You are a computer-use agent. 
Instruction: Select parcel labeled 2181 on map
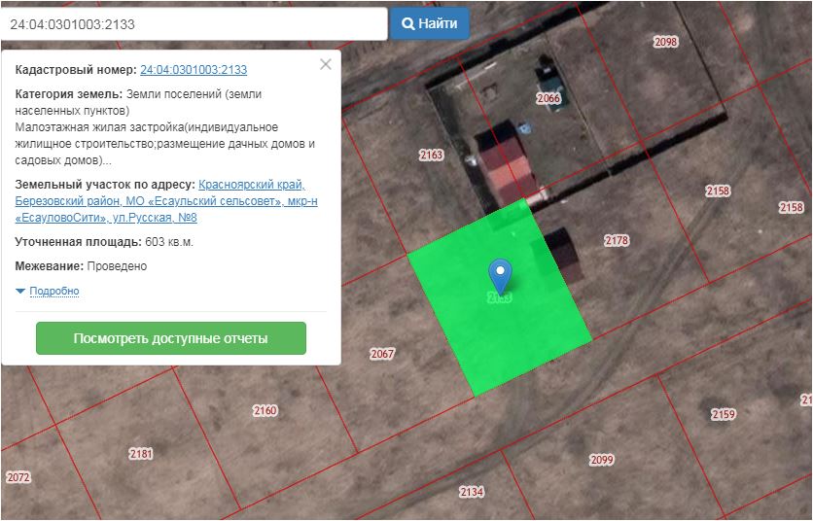[x=141, y=454]
